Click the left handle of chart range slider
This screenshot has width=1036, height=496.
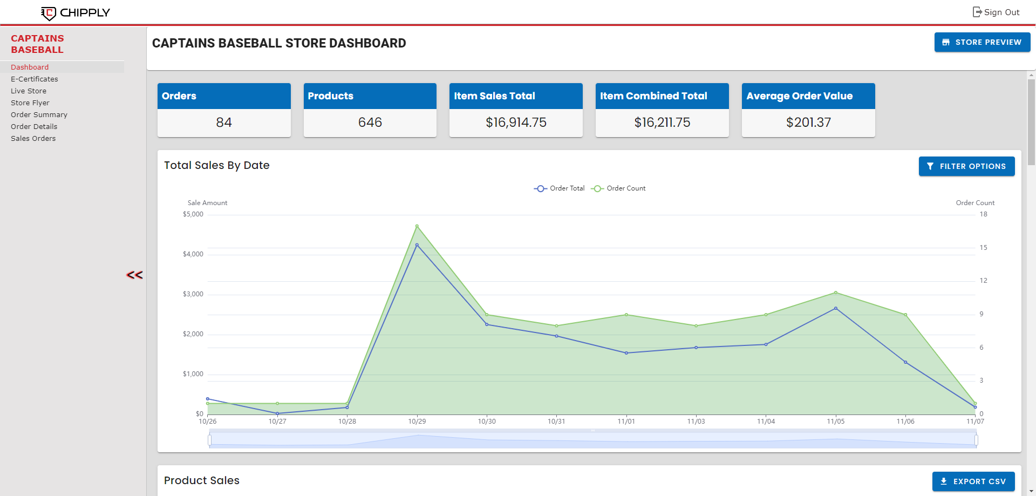coord(210,440)
